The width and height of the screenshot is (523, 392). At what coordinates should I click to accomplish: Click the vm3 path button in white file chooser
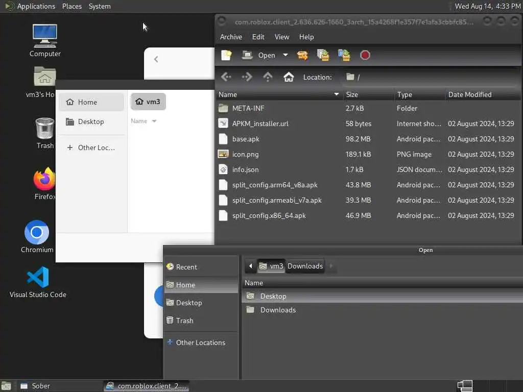(x=148, y=102)
